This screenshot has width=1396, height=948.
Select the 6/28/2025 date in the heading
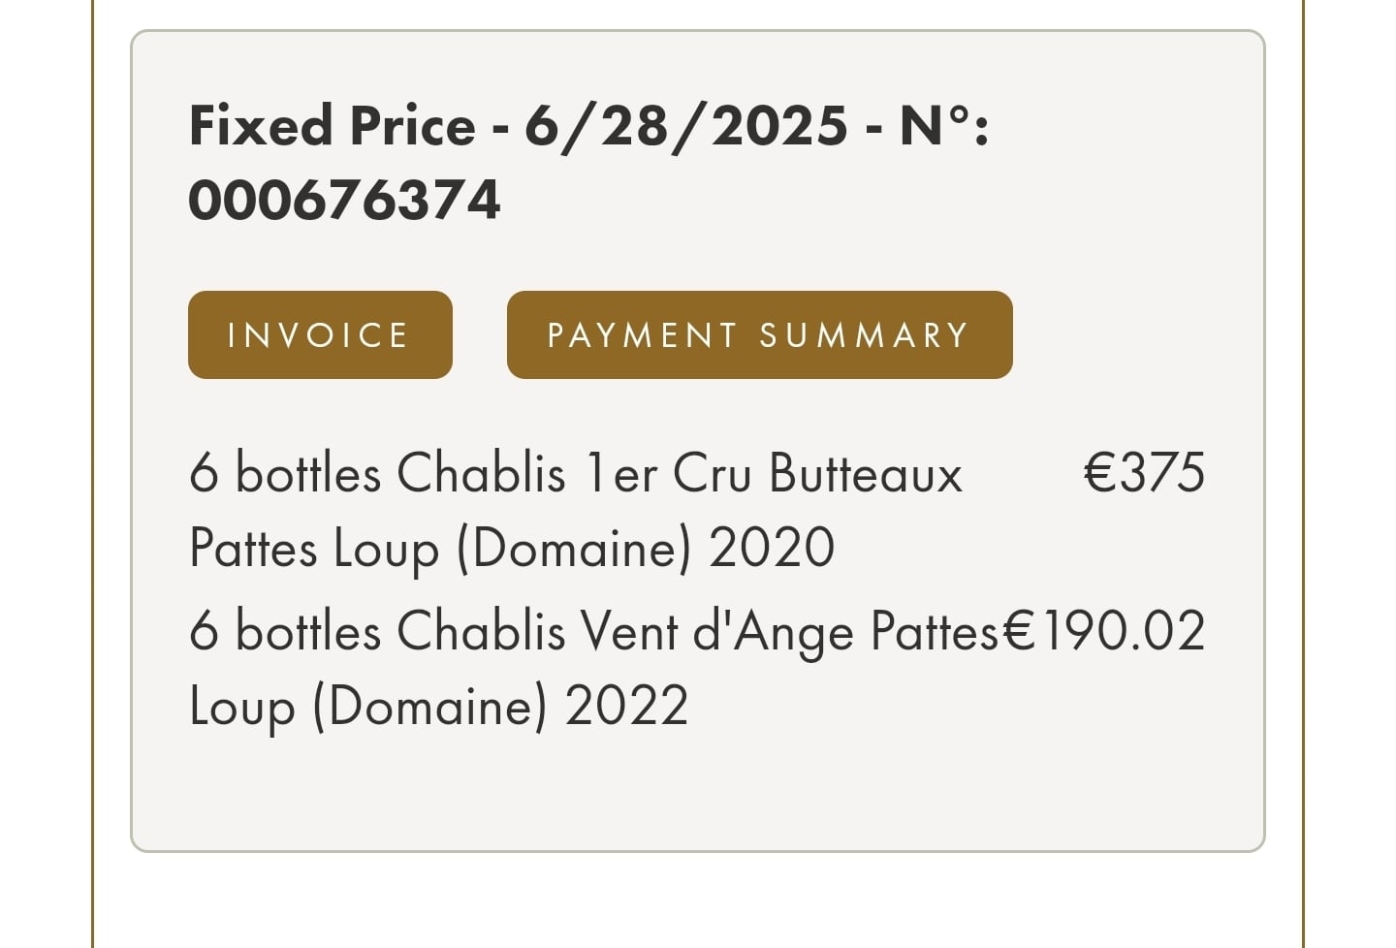point(686,126)
